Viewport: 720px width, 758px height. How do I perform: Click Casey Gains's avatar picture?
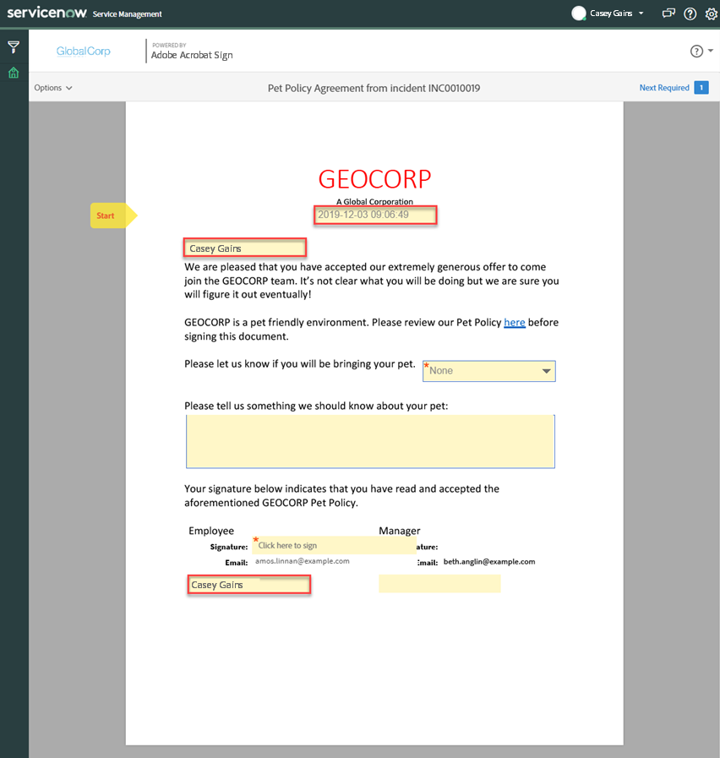tap(579, 13)
